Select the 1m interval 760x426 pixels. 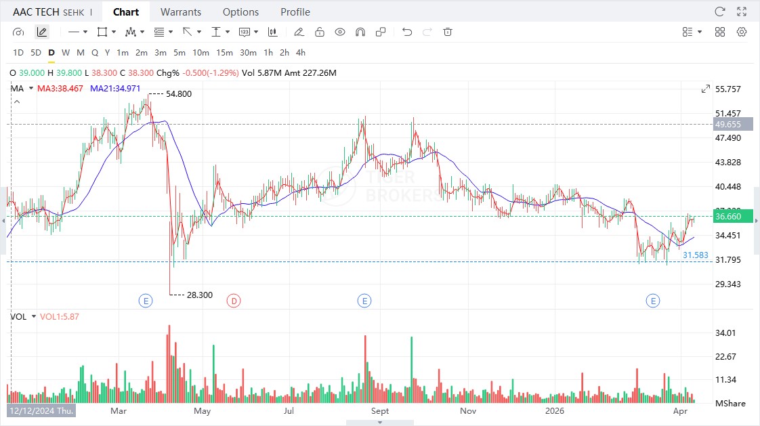click(123, 52)
